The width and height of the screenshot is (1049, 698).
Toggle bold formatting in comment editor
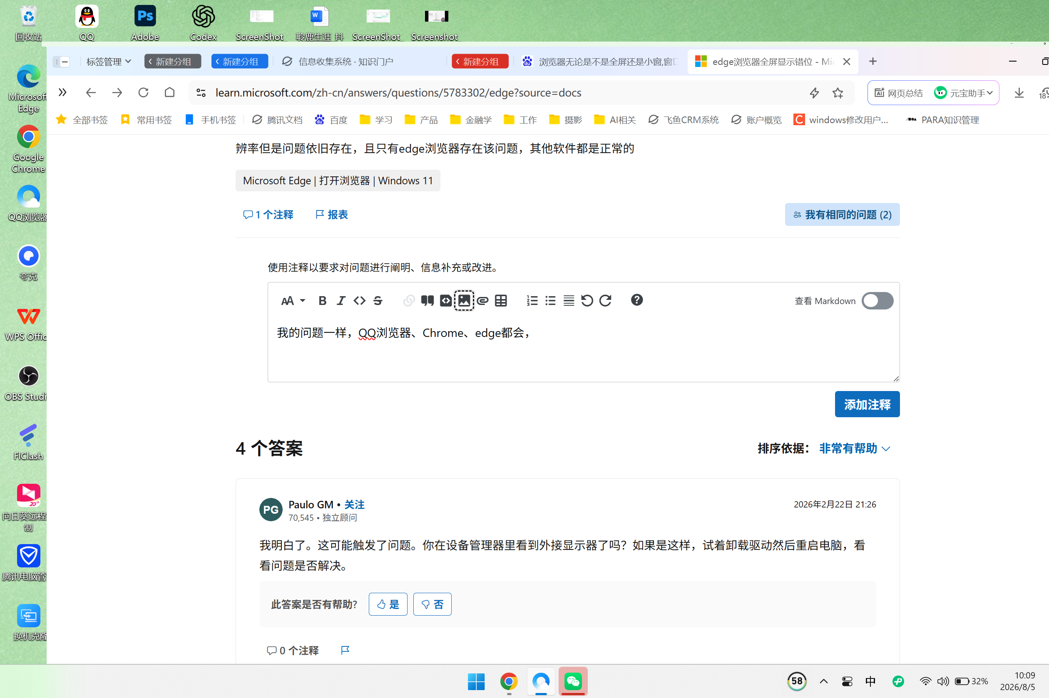(323, 300)
